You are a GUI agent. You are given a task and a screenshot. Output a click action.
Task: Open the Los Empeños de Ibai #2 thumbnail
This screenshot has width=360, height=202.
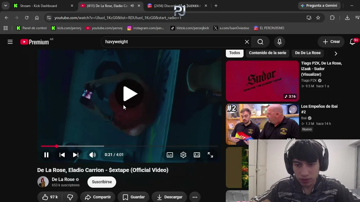262,124
